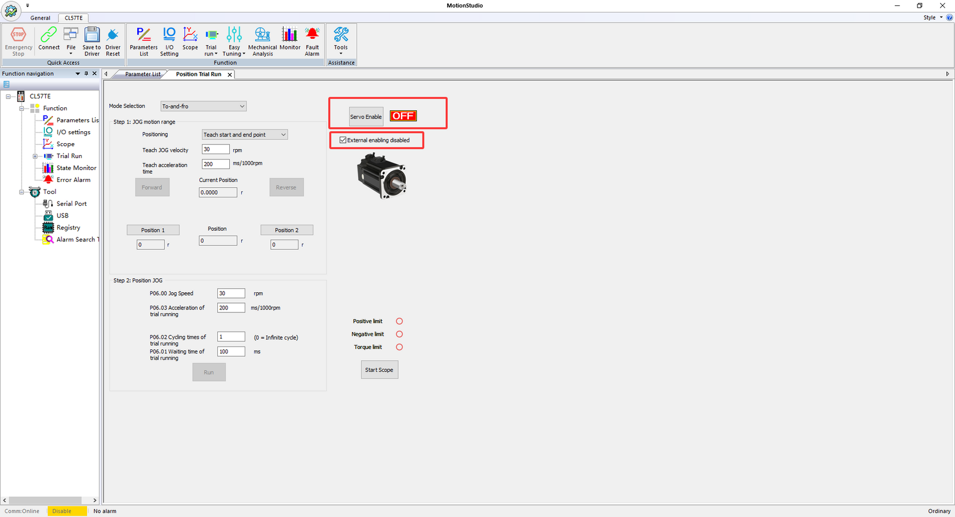955x517 pixels.
Task: Select Error Alarm in navigation tree
Action: coord(67,179)
